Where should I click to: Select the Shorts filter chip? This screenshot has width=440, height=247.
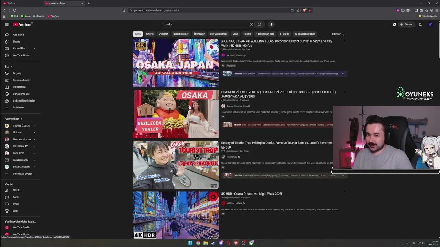[150, 34]
